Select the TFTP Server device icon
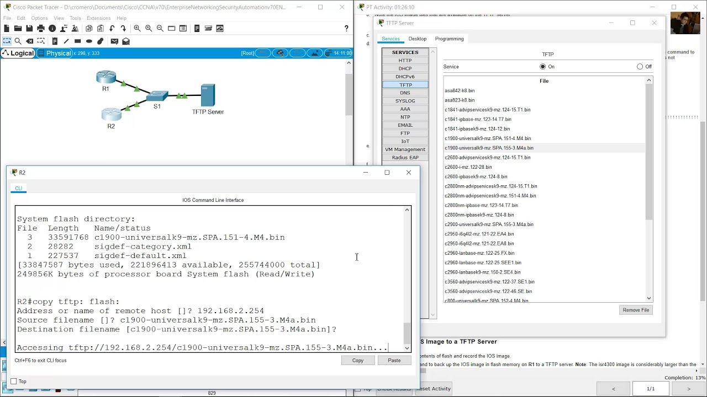The height and width of the screenshot is (397, 707). click(x=208, y=95)
